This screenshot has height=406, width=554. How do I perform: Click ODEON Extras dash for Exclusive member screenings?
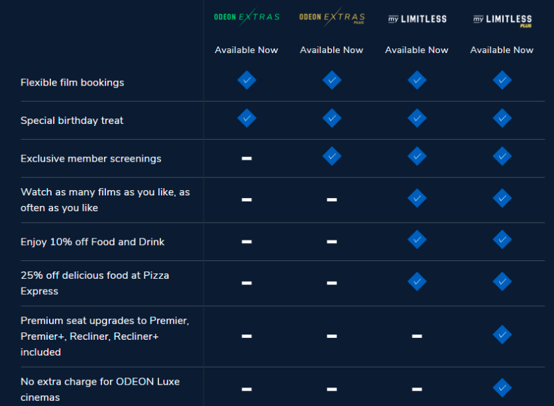(x=247, y=158)
